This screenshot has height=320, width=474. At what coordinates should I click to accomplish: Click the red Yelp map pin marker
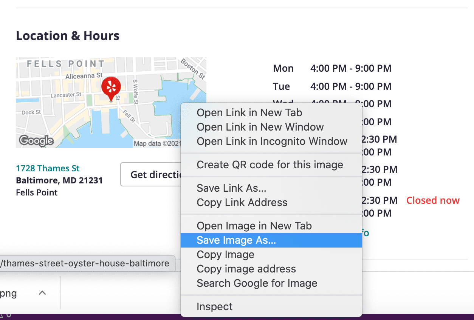(111, 87)
